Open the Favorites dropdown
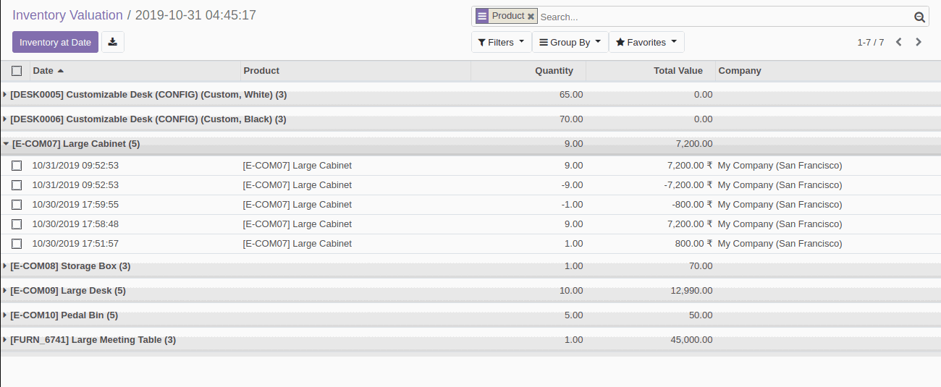Image resolution: width=941 pixels, height=387 pixels. coord(646,42)
